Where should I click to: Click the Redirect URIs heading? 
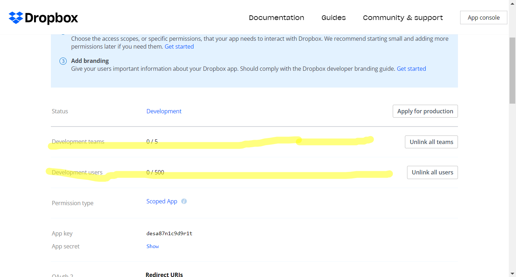(x=164, y=274)
